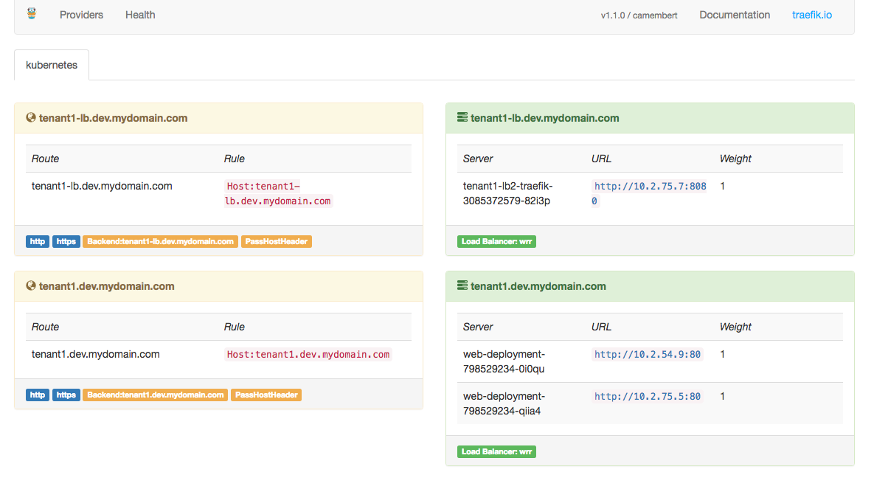The width and height of the screenshot is (888, 489).
Task: Click the http://10.2.75.5:80 server URL
Action: (x=648, y=397)
